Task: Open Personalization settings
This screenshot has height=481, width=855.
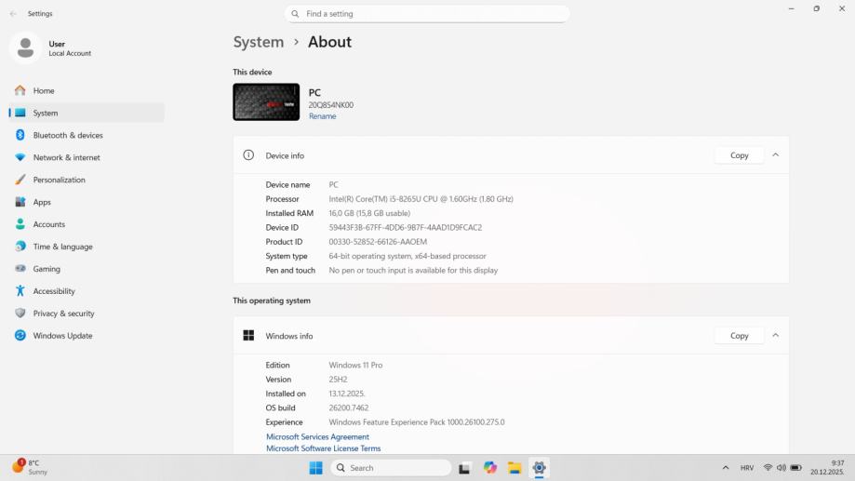Action: point(87,180)
